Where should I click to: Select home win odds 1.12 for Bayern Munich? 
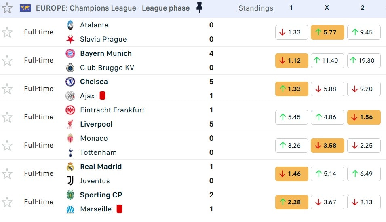291,61
